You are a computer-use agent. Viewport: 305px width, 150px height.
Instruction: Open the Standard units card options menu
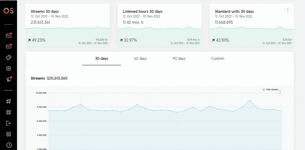tap(288, 10)
